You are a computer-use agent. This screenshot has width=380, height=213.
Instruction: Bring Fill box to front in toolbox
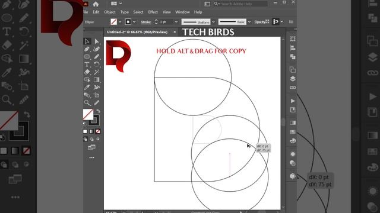point(88,114)
